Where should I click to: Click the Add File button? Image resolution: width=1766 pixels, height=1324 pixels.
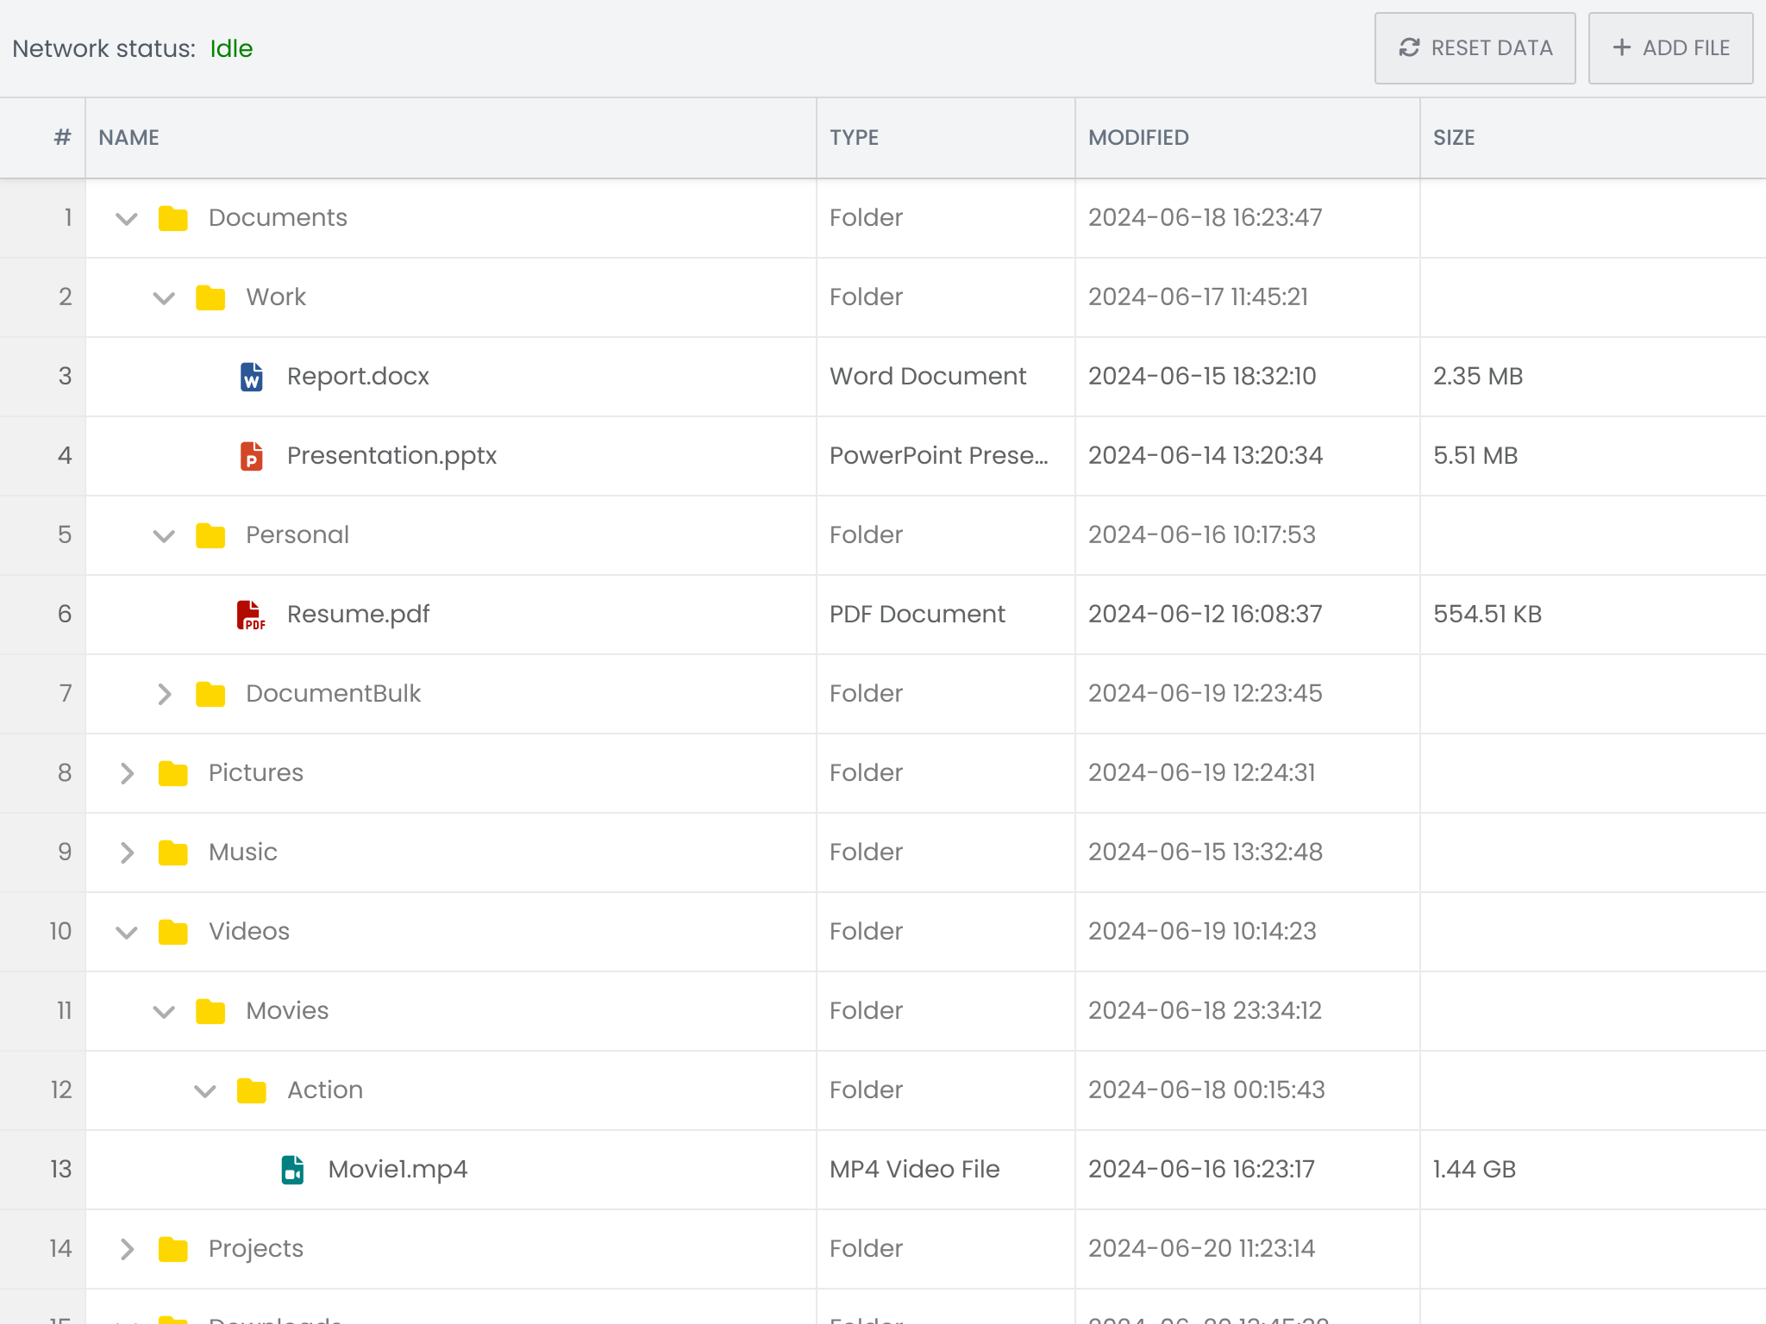pos(1670,48)
